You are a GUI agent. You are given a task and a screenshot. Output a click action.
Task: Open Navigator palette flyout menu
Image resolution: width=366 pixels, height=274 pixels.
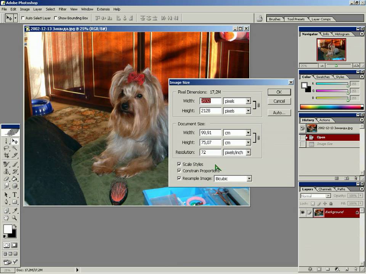point(361,34)
